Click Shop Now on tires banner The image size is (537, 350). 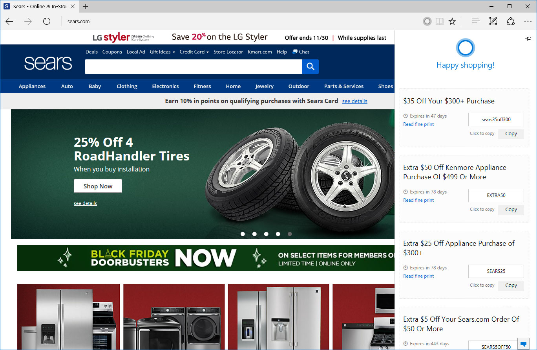pos(98,186)
